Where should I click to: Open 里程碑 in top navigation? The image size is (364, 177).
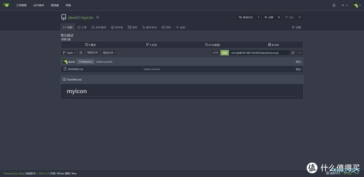pos(55,5)
